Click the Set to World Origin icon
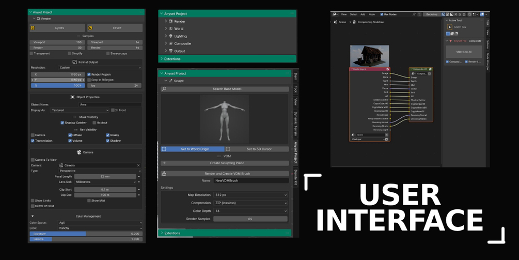519x260 pixels. pos(164,149)
